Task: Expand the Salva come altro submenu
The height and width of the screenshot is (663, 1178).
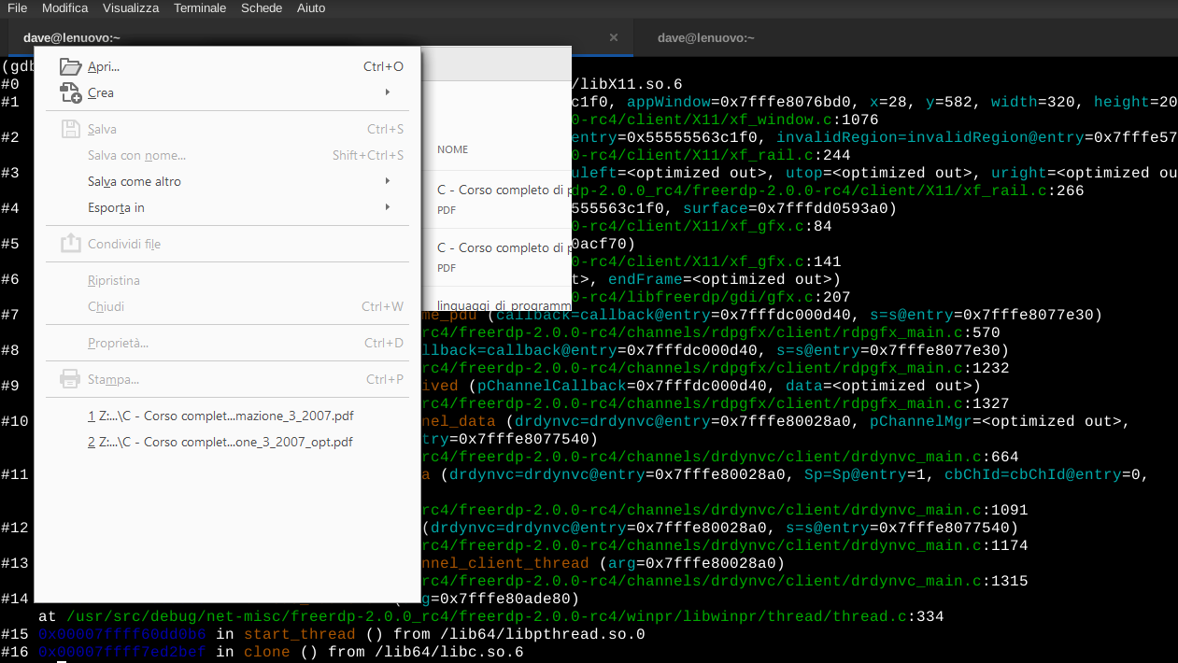Action: (387, 181)
